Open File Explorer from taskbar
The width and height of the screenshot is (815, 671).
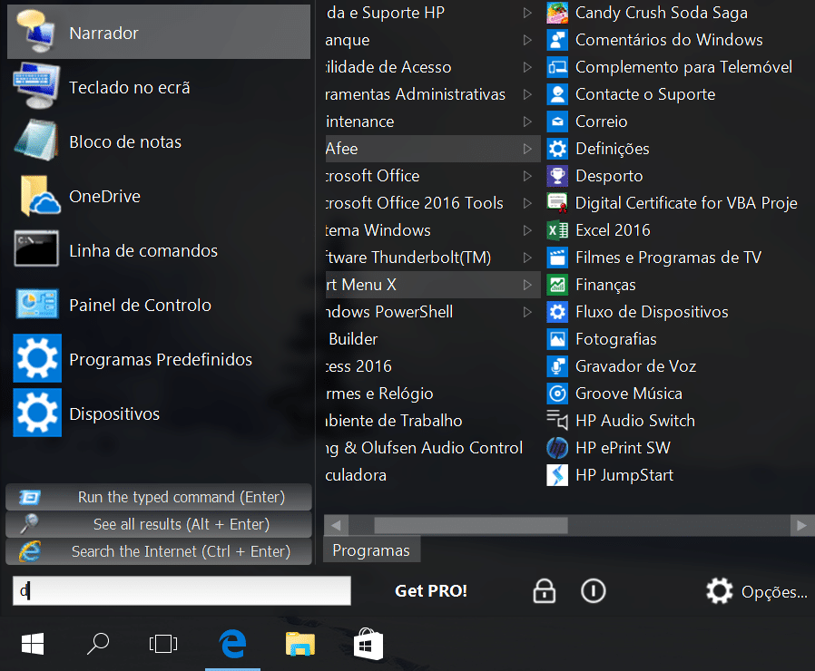[x=299, y=644]
